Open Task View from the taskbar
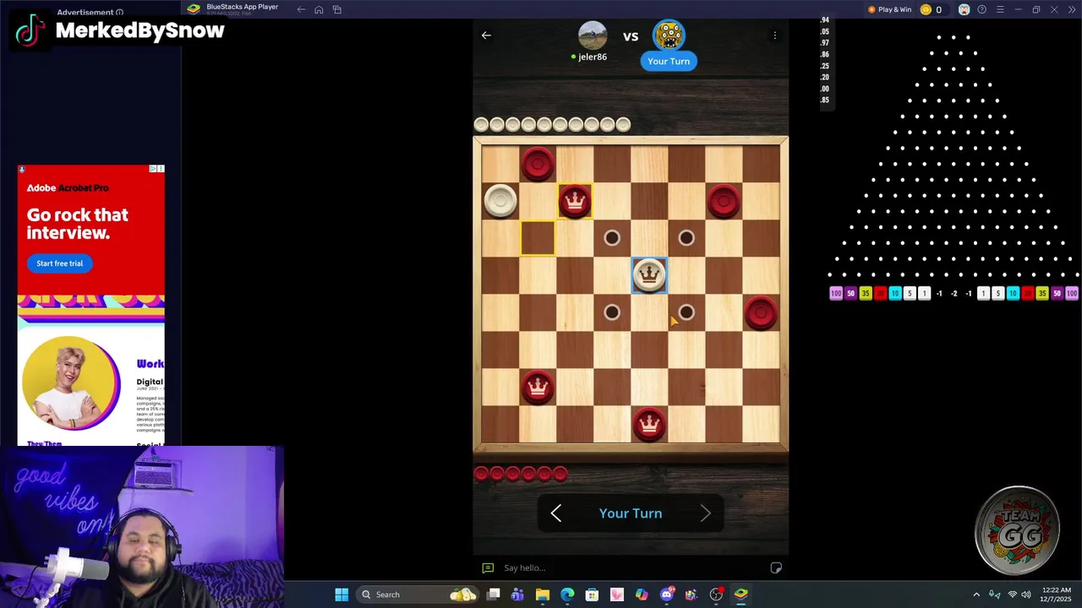This screenshot has height=608, width=1082. (x=493, y=594)
